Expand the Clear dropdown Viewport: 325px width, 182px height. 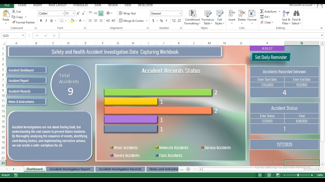coord(272,22)
